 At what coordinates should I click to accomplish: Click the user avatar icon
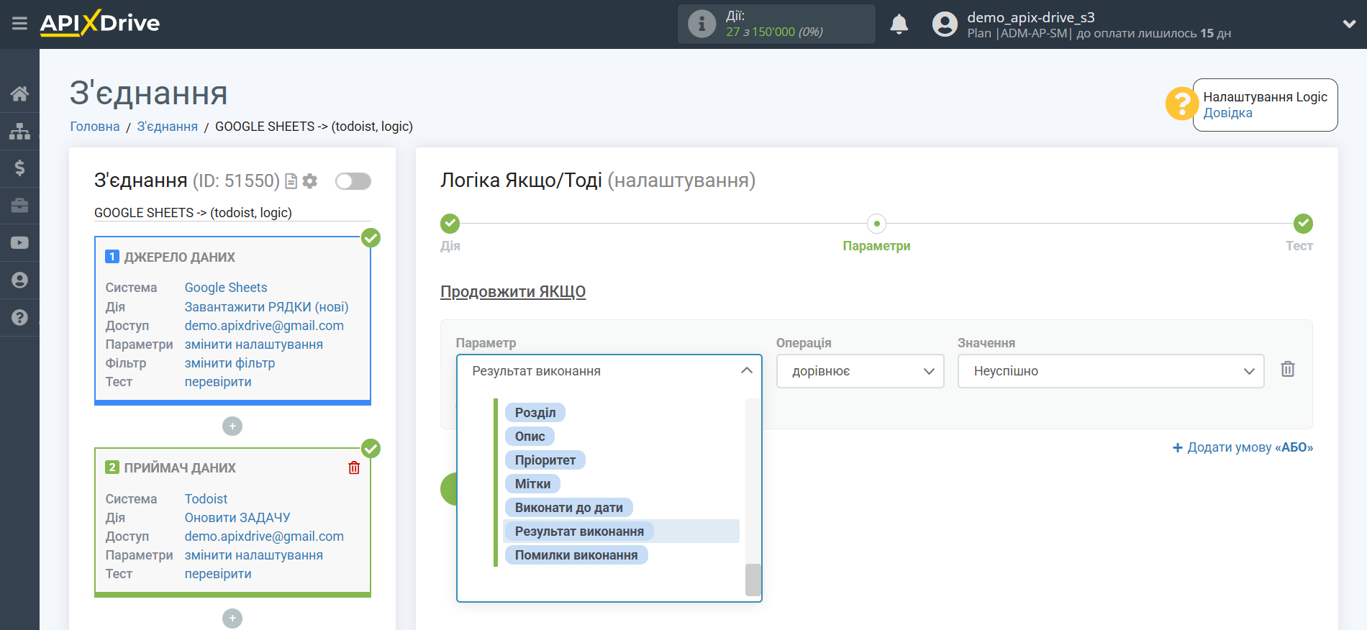pos(945,24)
